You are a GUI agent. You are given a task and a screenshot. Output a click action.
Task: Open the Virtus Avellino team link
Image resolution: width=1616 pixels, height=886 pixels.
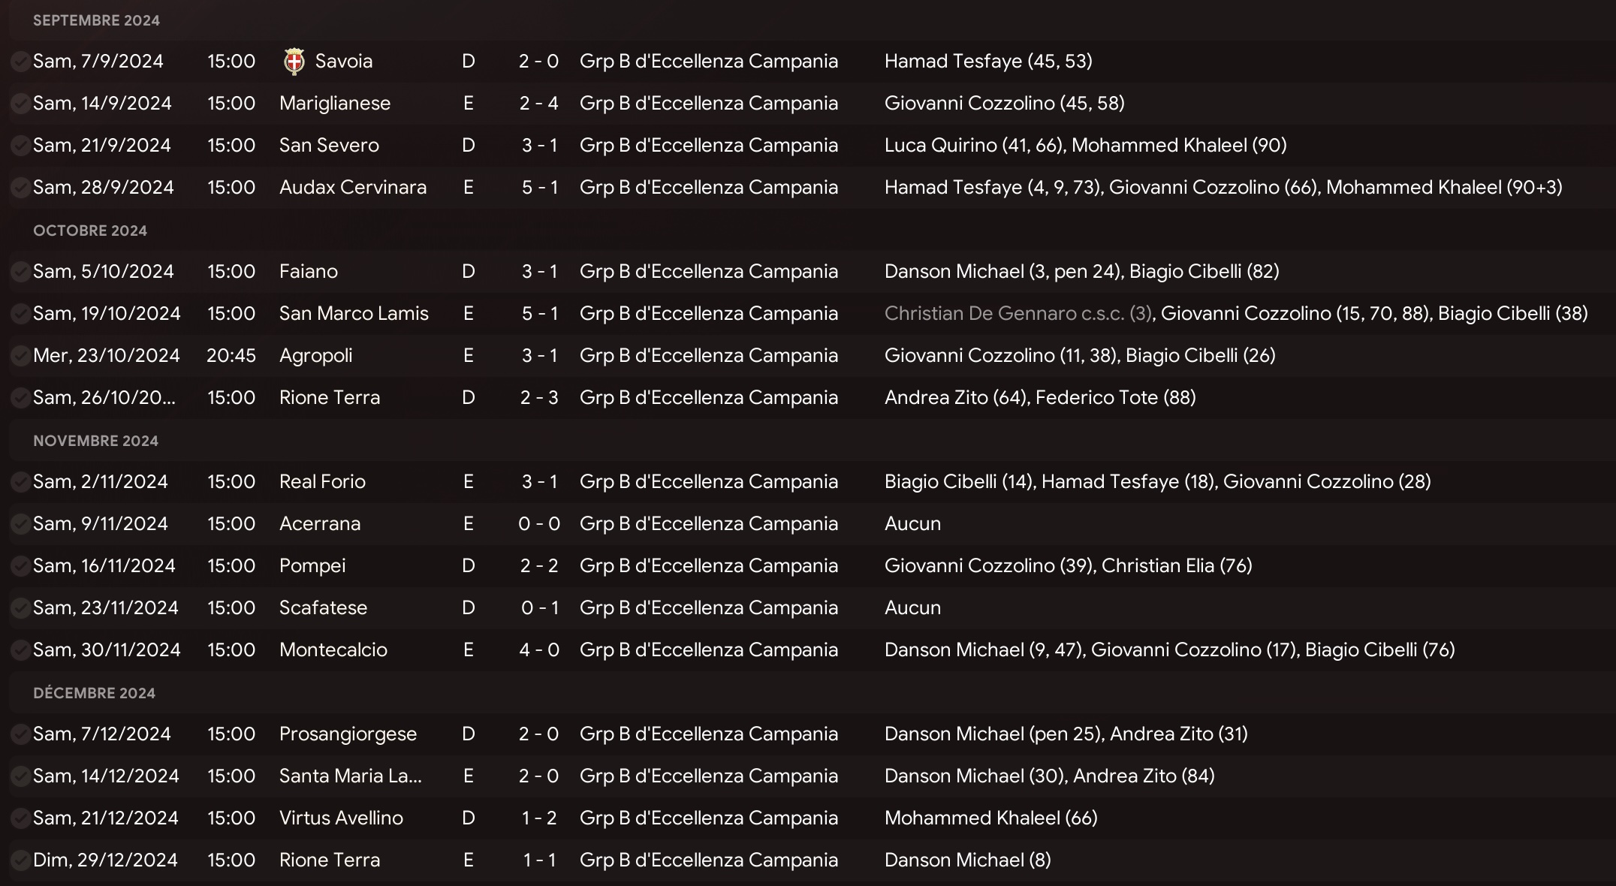[341, 818]
